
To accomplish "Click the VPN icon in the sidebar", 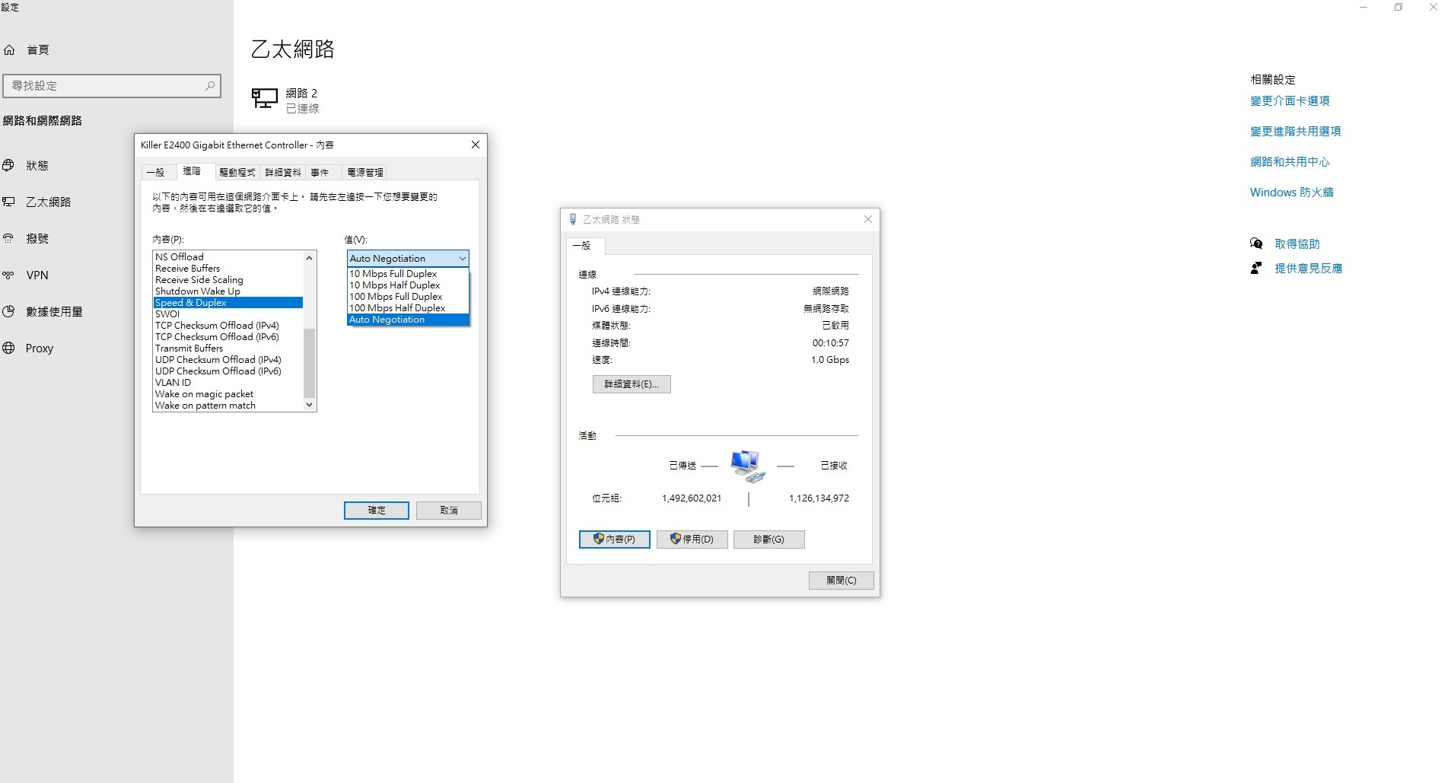I will pos(8,275).
